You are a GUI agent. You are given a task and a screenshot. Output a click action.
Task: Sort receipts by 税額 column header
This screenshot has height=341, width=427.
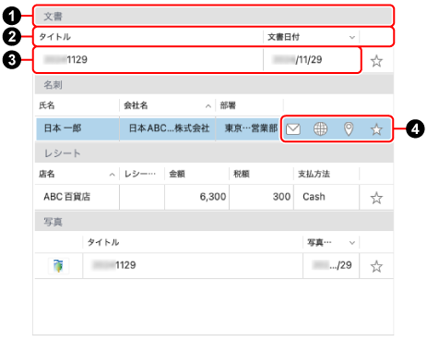[262, 174]
